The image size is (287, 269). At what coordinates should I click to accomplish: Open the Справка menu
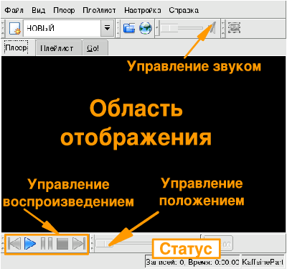184,11
